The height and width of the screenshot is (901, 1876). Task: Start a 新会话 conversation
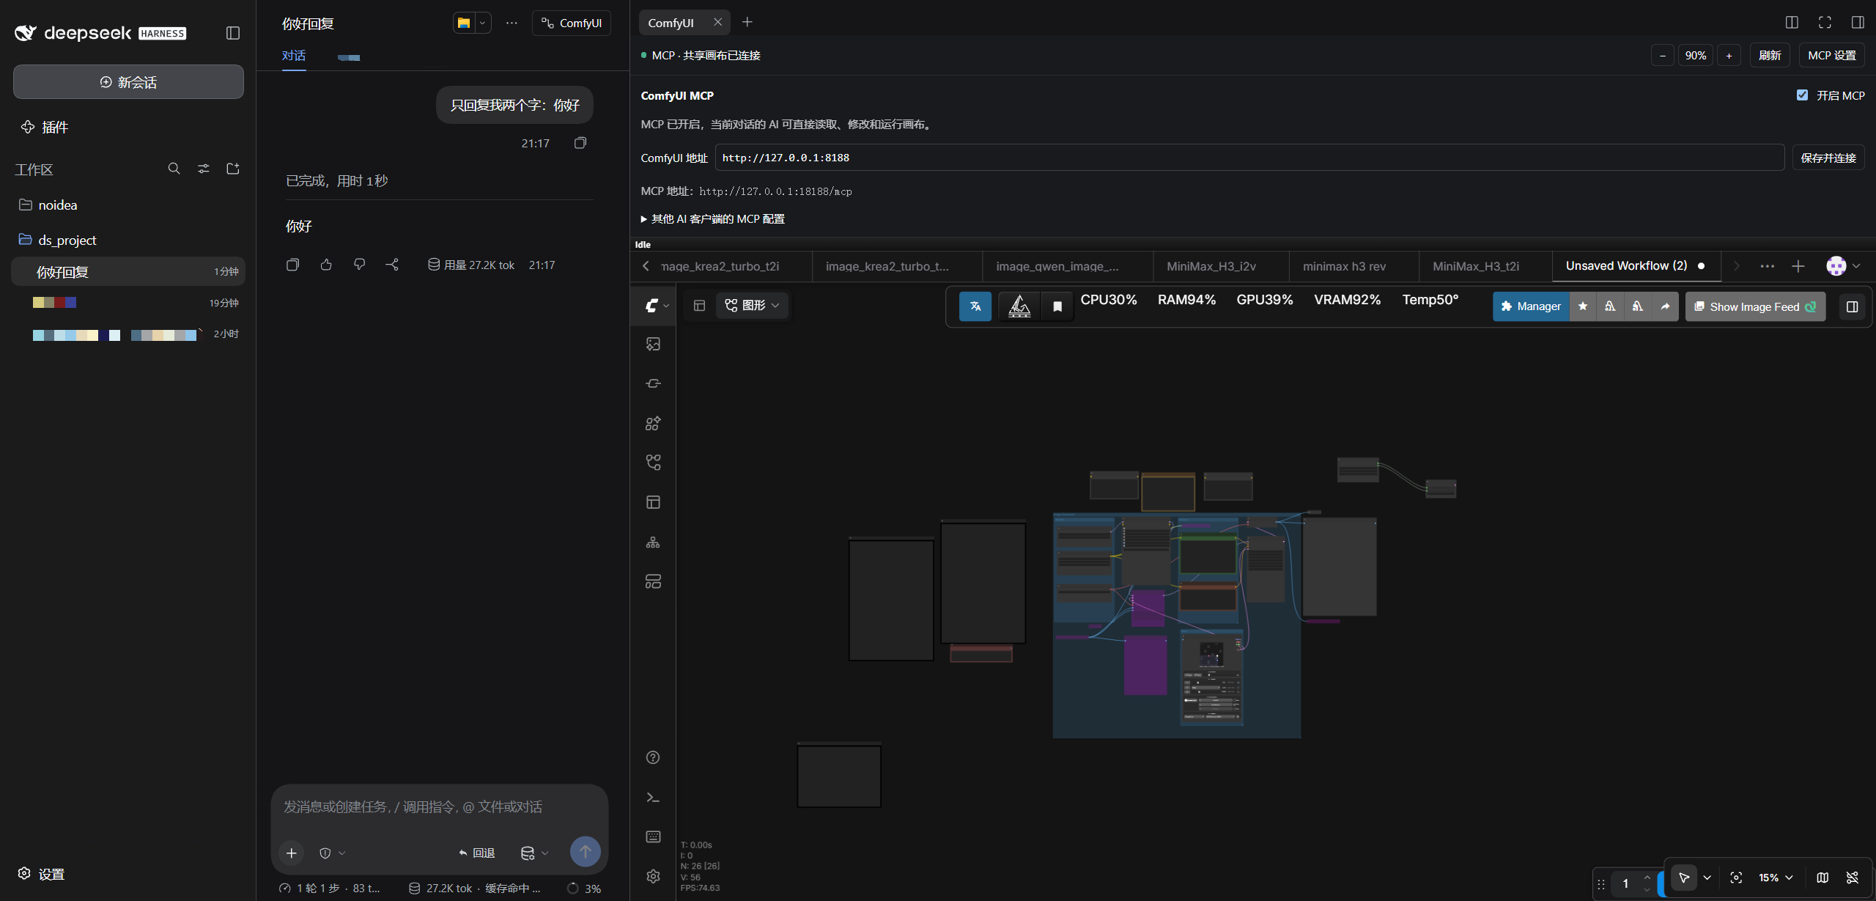128,82
